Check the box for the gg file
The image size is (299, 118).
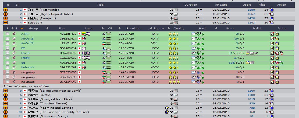click(x=7, y=62)
